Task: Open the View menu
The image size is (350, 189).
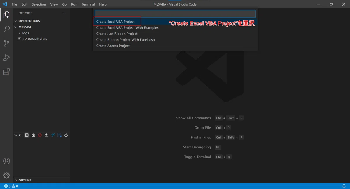Action: pos(54,4)
